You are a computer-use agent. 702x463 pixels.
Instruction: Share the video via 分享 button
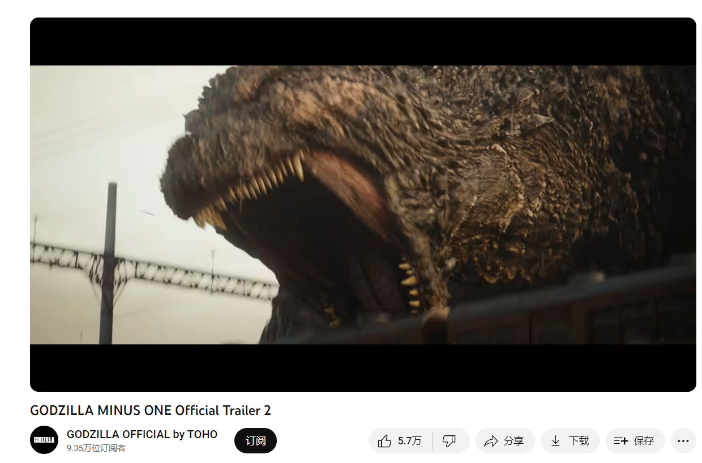[x=505, y=441]
